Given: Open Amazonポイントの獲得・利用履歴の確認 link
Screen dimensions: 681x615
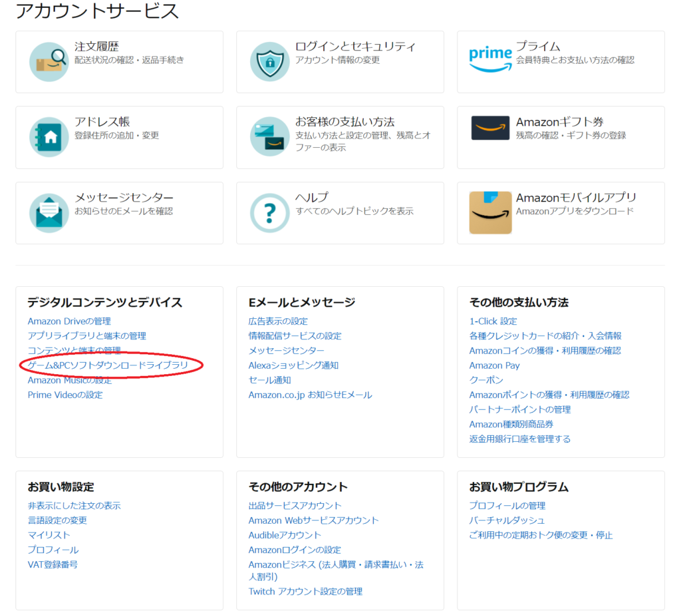Looking at the screenshot, I should point(549,395).
